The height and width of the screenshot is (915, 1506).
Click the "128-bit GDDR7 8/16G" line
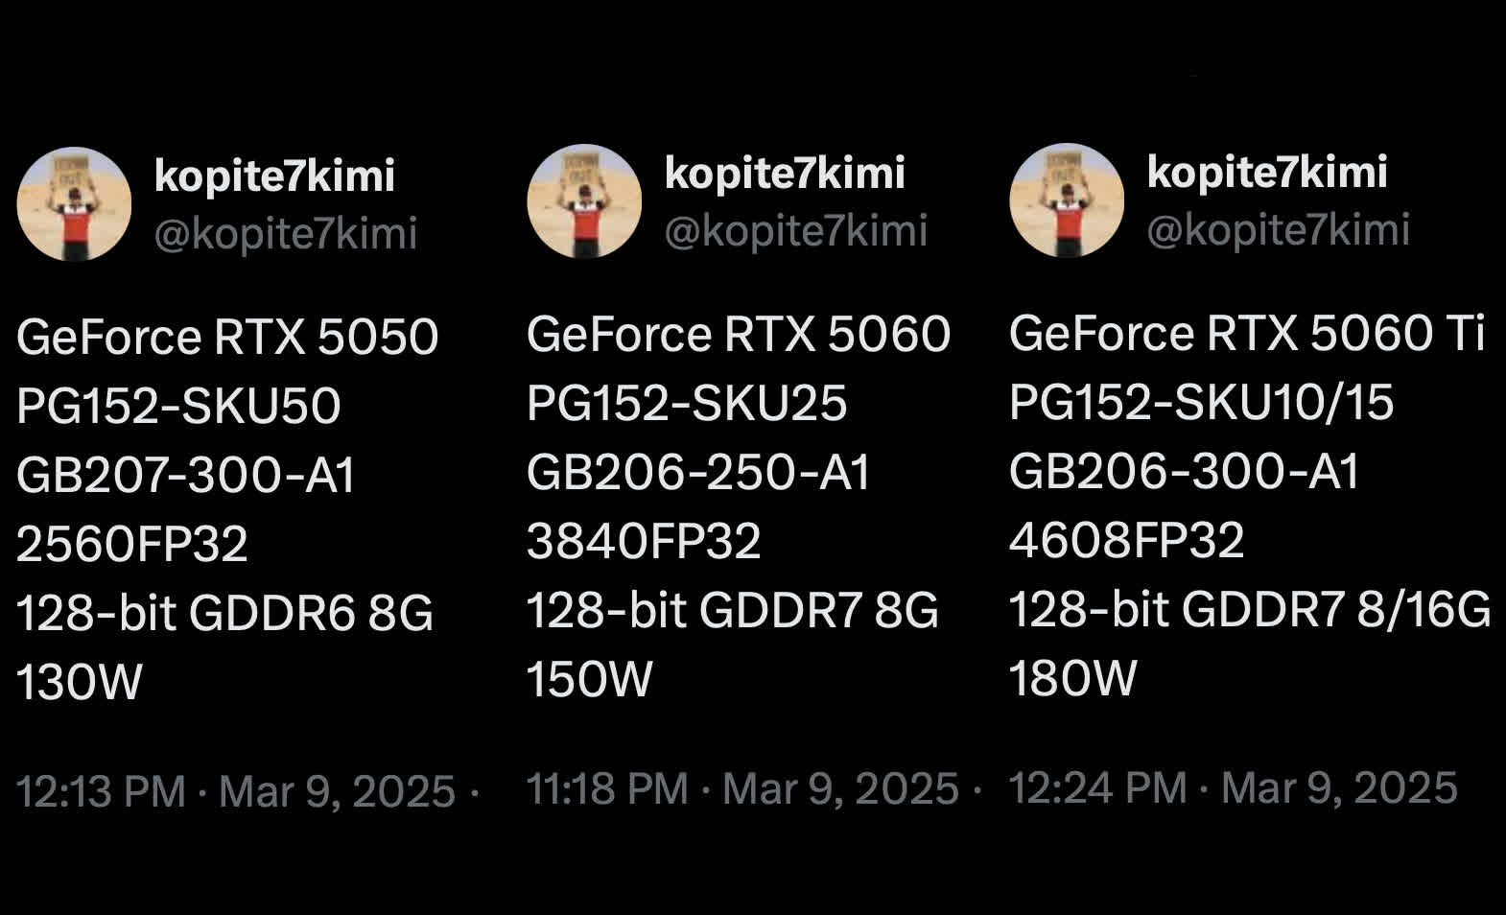1250,609
